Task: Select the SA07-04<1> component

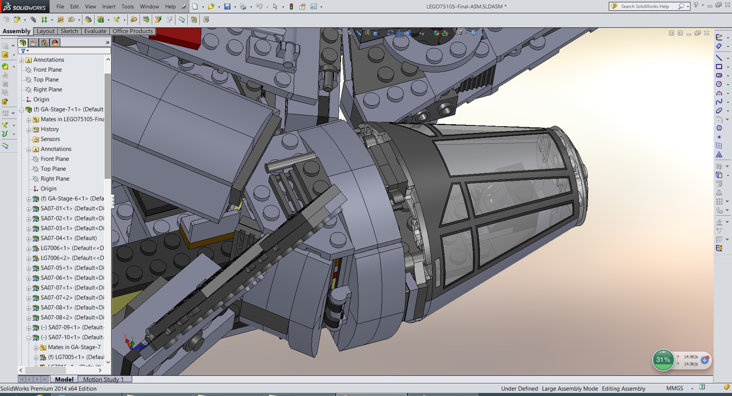Action: coord(69,238)
